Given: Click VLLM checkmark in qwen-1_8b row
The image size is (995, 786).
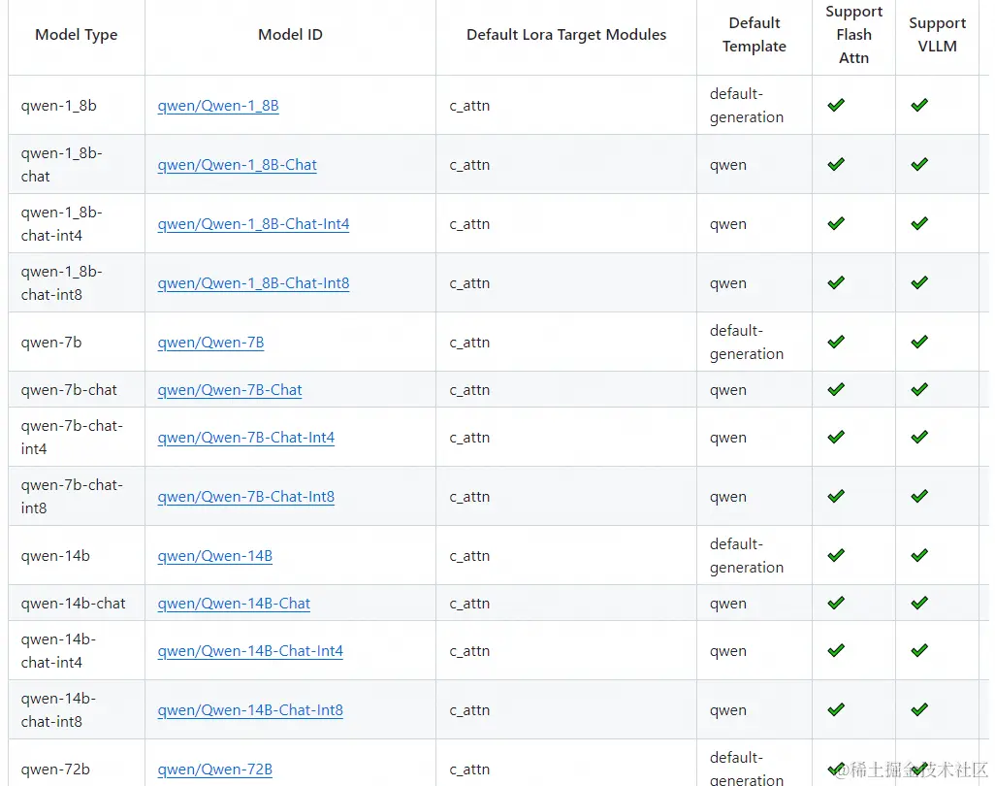Looking at the screenshot, I should tap(919, 105).
